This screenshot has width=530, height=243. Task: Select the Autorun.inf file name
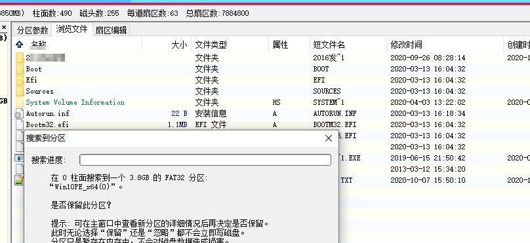[x=47, y=113]
